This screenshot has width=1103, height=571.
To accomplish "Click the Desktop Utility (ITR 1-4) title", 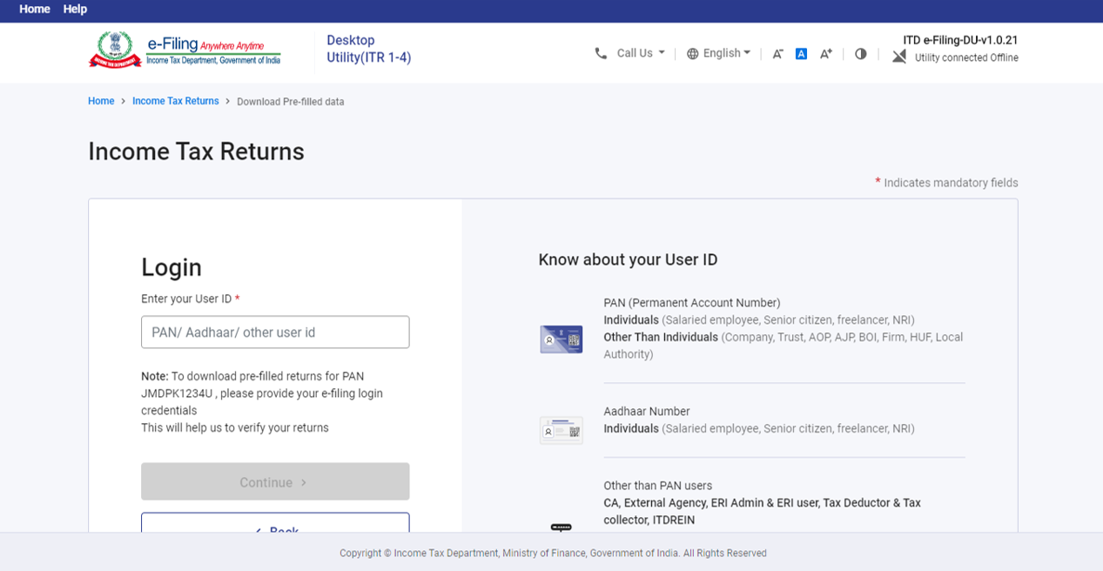I will tap(368, 49).
